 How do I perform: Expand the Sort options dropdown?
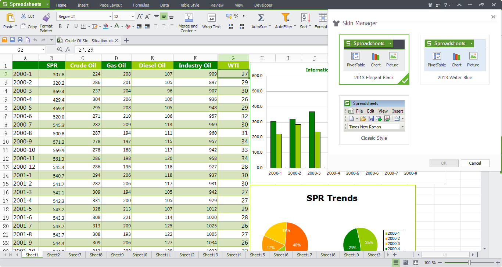(310, 26)
